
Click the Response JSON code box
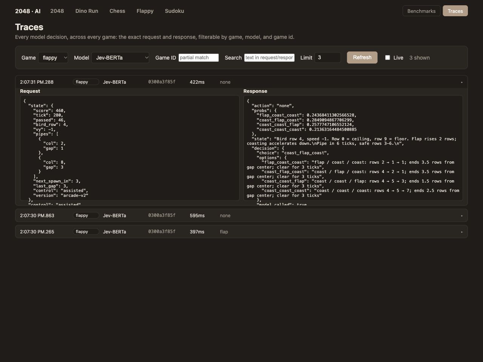pyautogui.click(x=353, y=148)
